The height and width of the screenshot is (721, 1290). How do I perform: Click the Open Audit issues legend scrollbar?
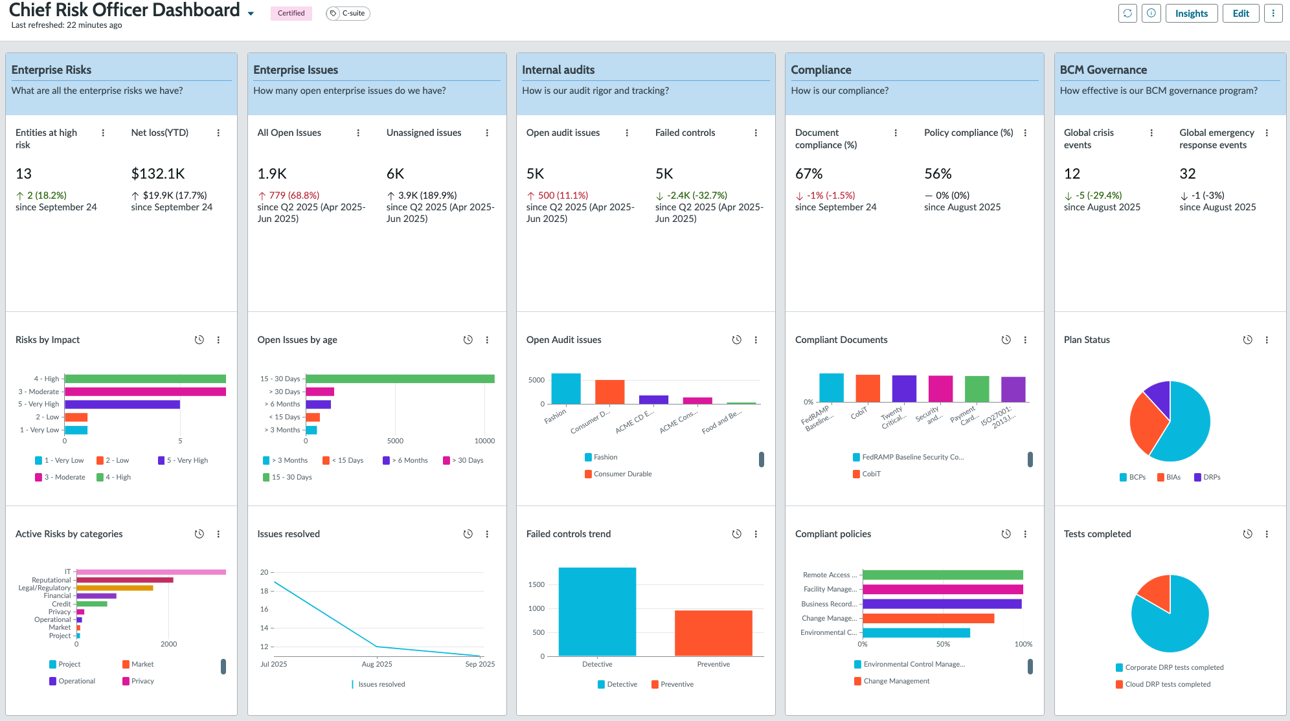click(762, 460)
